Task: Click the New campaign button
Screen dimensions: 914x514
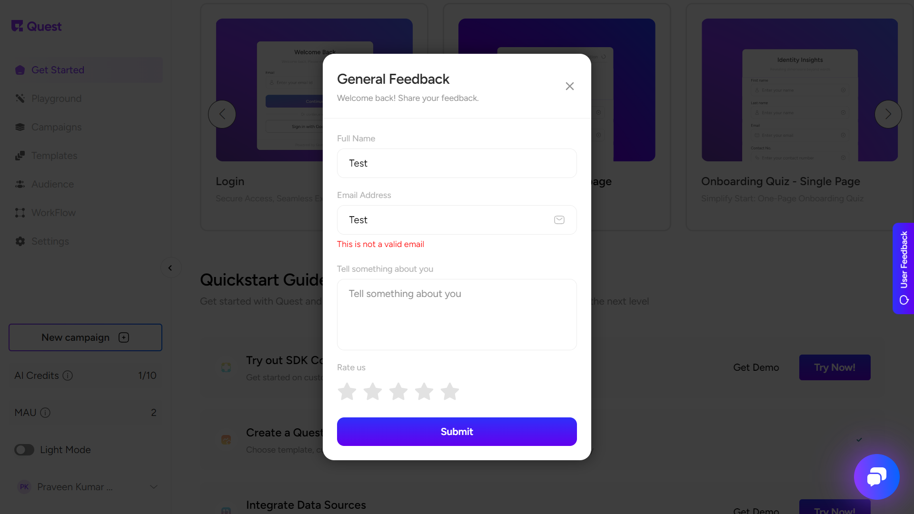Action: [85, 337]
